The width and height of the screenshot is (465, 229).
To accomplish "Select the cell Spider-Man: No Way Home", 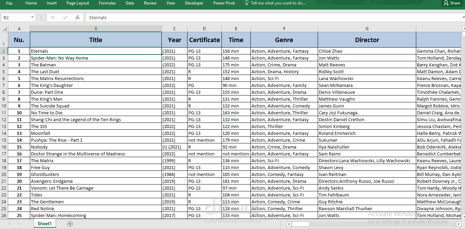I will [x=96, y=58].
